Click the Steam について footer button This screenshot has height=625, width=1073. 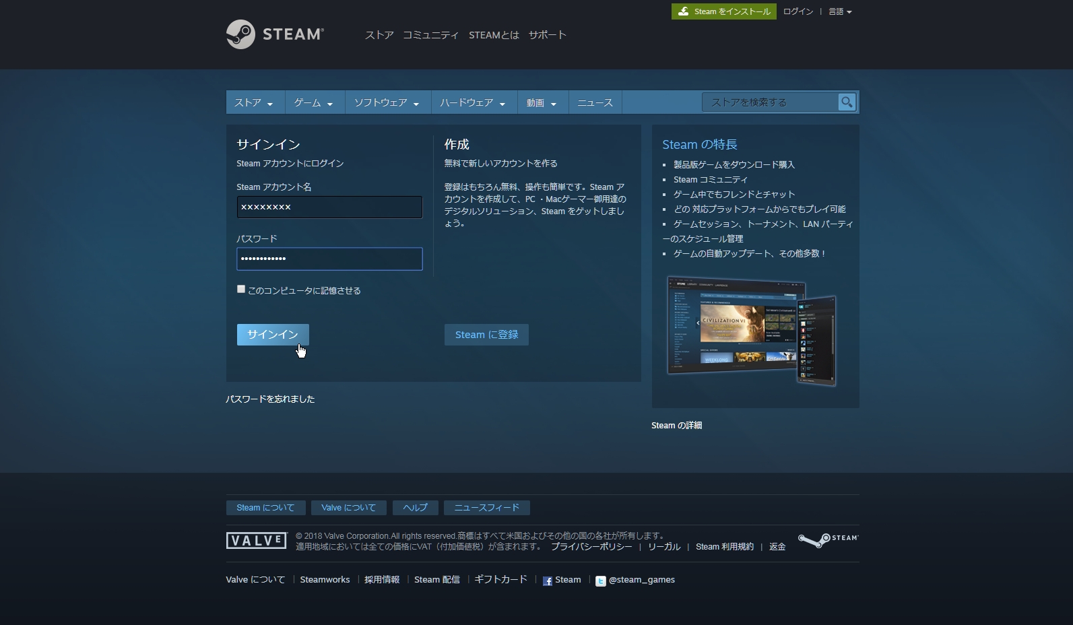point(265,508)
